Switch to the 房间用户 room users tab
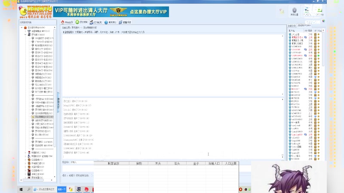The height and width of the screenshot is (193, 344). [304, 25]
